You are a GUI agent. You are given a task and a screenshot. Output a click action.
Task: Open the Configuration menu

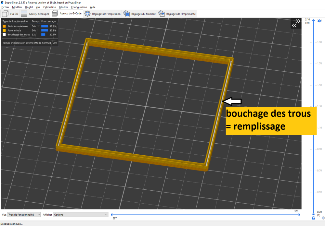pos(79,7)
